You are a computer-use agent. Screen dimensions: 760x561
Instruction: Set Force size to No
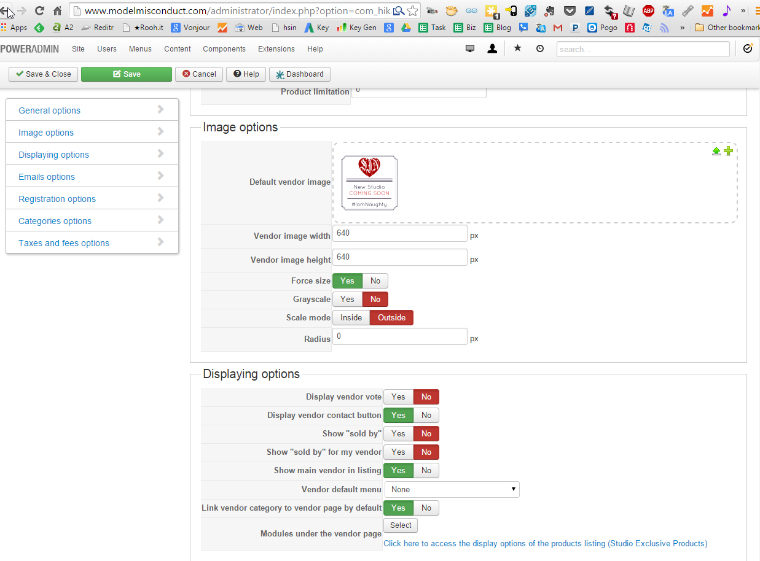click(x=375, y=280)
